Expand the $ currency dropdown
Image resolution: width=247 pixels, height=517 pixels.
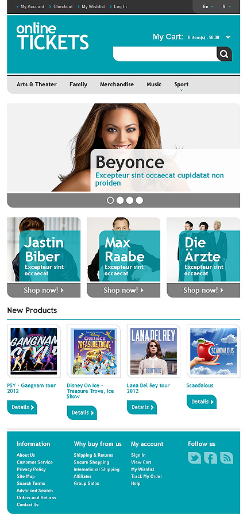[227, 6]
